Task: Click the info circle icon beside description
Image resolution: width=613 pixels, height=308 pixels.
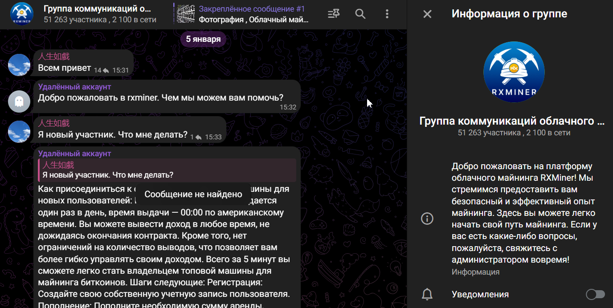Action: [x=427, y=219]
